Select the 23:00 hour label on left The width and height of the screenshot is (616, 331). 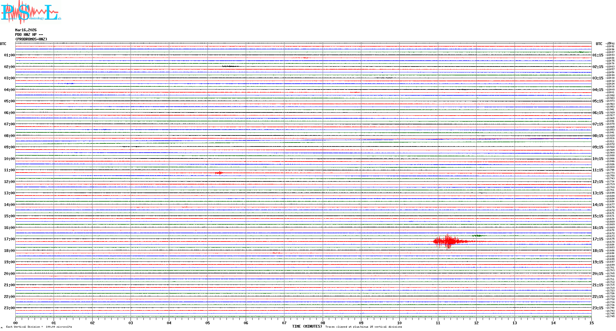click(x=9, y=308)
